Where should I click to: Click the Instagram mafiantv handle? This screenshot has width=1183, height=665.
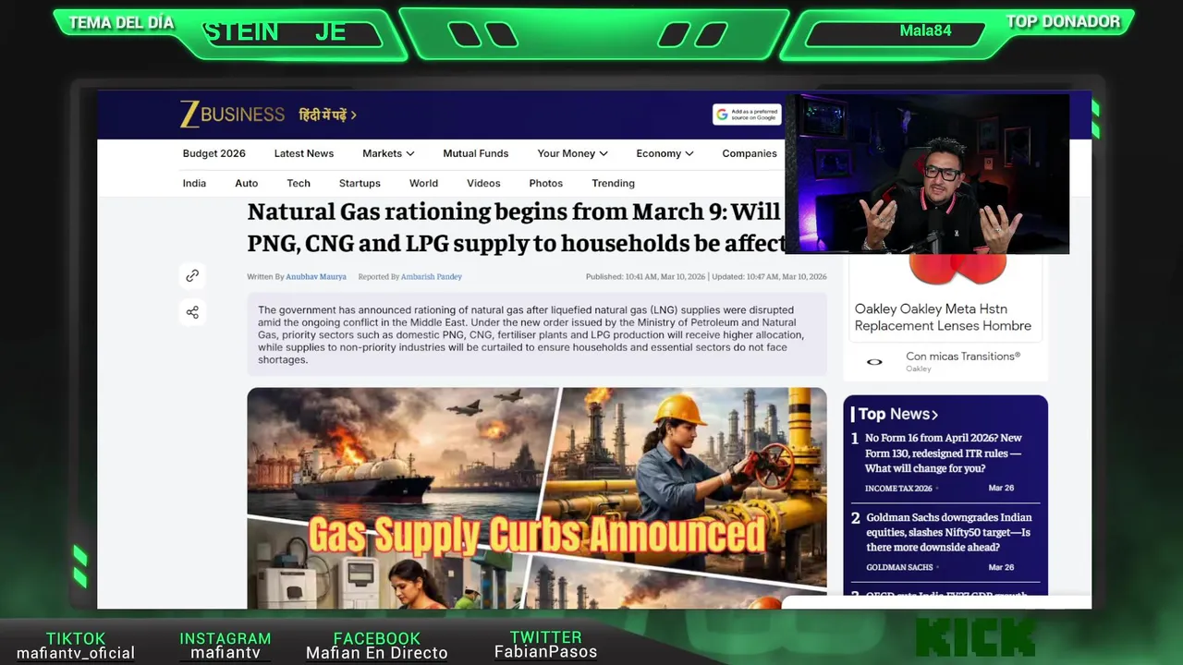[226, 653]
